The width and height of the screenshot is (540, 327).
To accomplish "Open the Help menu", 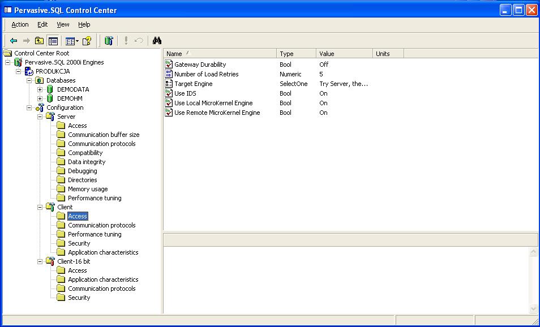I will click(x=84, y=24).
